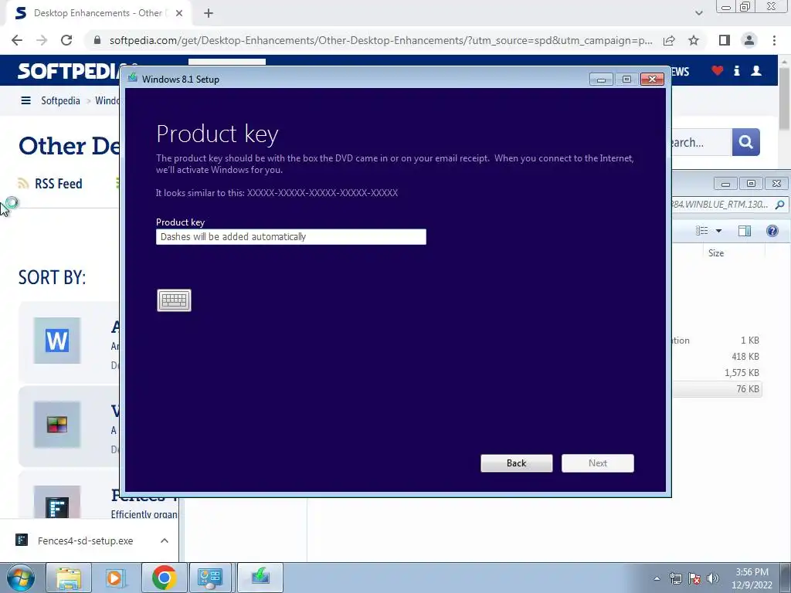Click the Softpedia breadcrumb link
Viewport: 791px width, 593px height.
click(x=60, y=101)
